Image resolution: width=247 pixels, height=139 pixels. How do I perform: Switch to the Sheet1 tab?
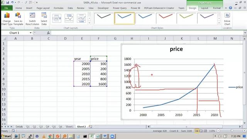(x=69, y=127)
